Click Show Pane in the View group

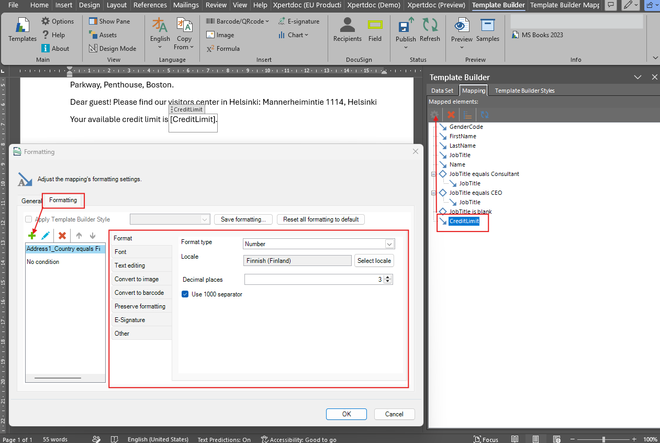pos(109,21)
